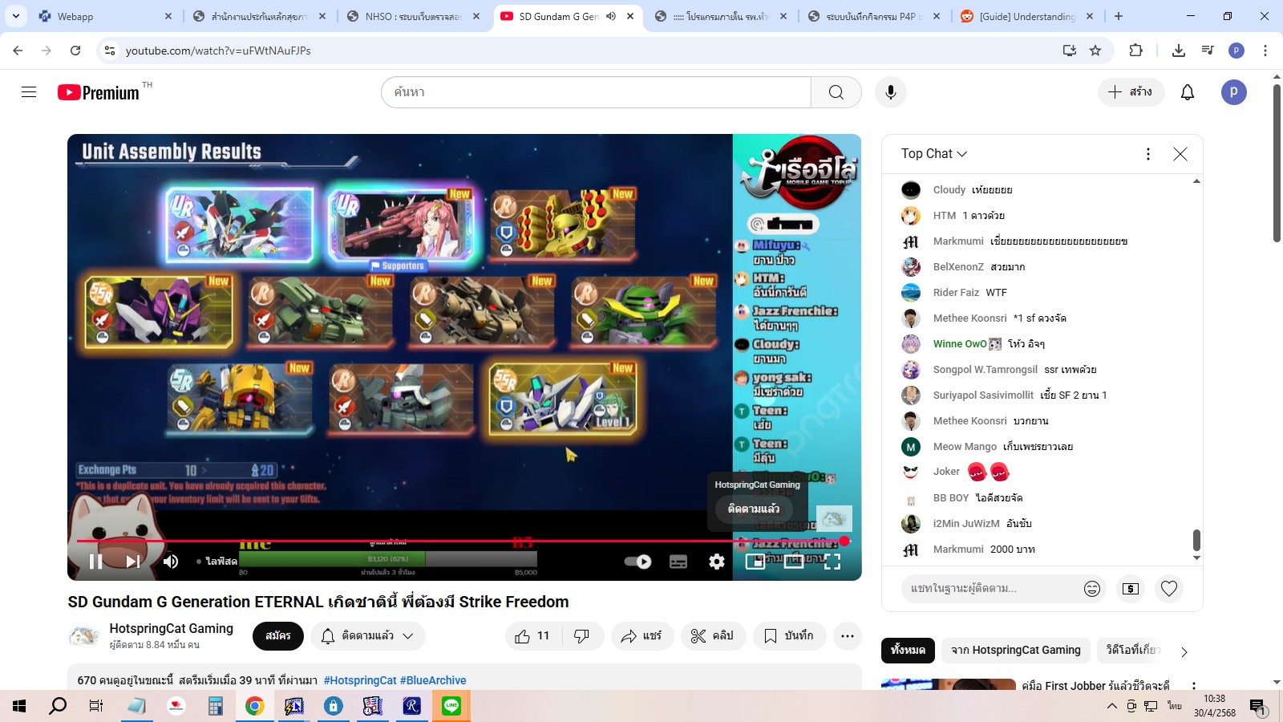Open the video settings gear

click(x=717, y=562)
